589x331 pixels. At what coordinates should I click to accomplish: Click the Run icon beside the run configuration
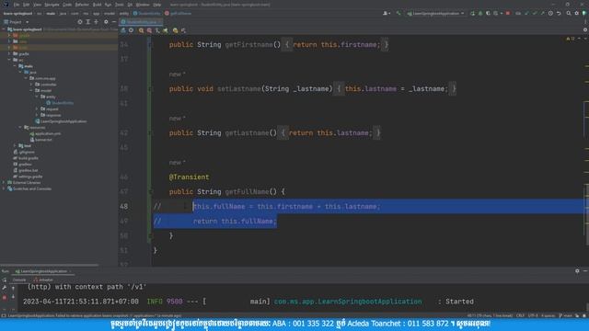pyautogui.click(x=472, y=13)
